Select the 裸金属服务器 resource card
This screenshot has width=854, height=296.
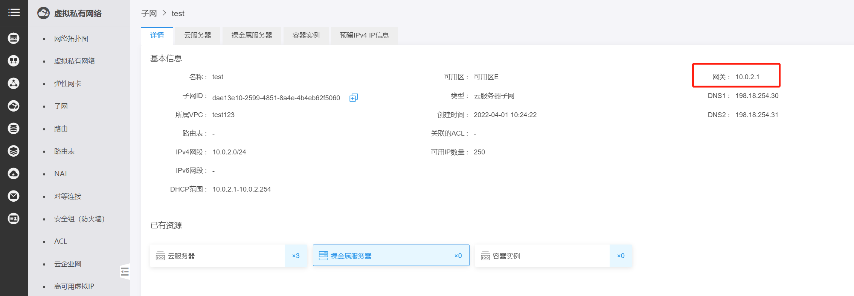(391, 256)
